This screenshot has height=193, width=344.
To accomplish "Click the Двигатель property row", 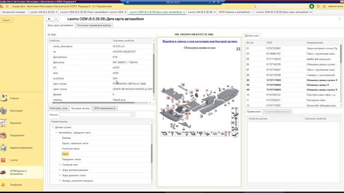I will tap(101, 62).
